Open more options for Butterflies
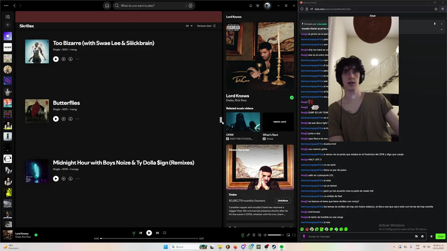 point(78,119)
